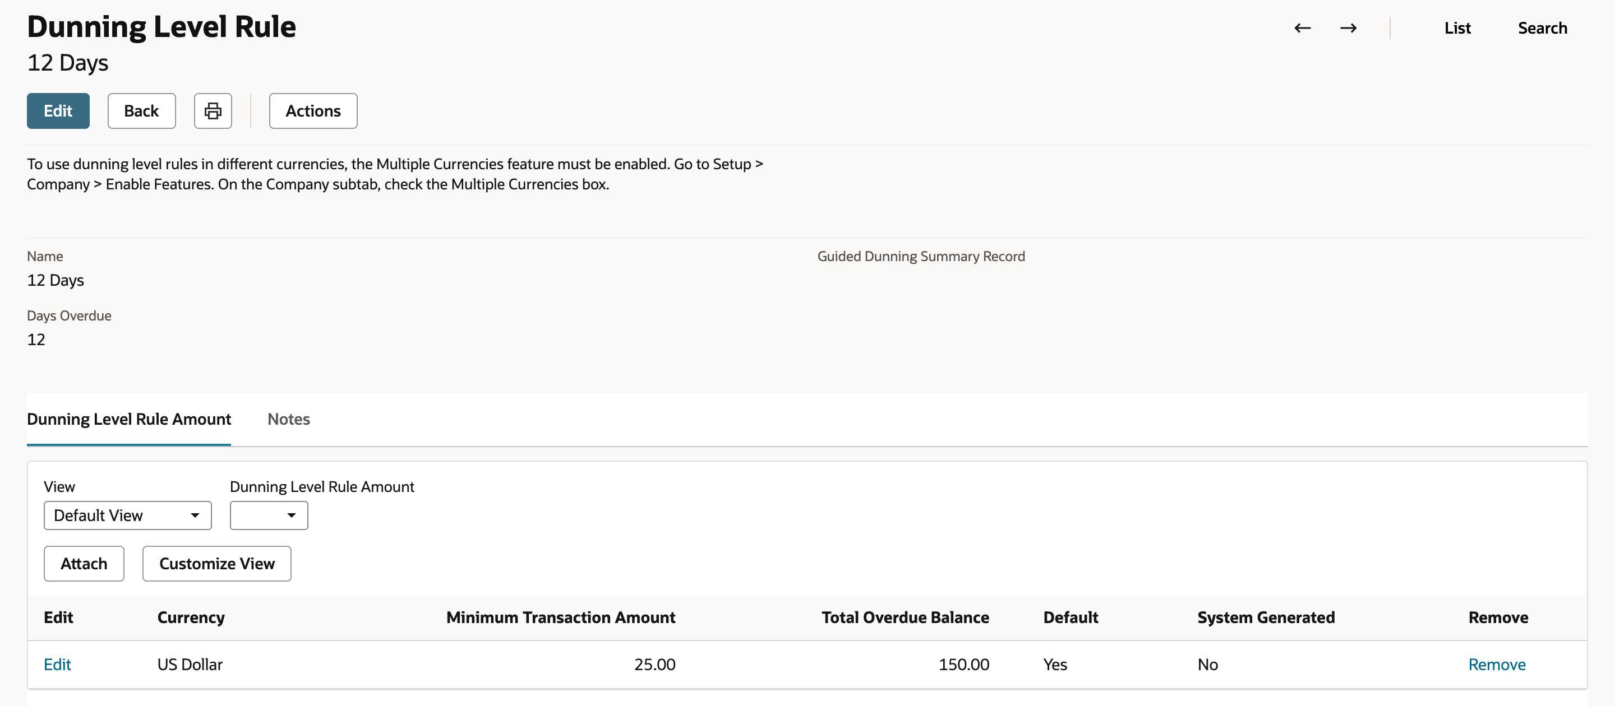This screenshot has height=706, width=1615.
Task: Click the 25.00 minimum amount cell
Action: coord(654,664)
